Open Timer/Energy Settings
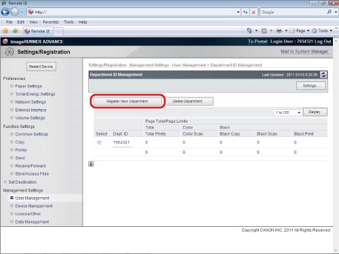Viewport: 339px width, 254px height. [x=35, y=94]
